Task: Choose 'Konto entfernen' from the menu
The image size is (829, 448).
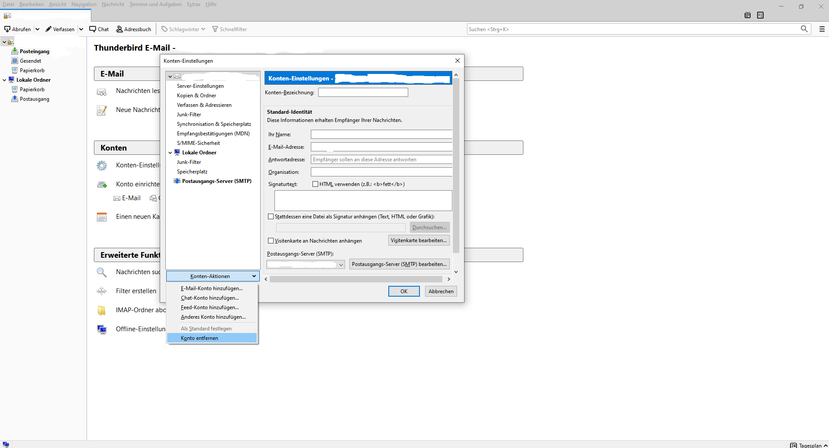Action: point(212,338)
